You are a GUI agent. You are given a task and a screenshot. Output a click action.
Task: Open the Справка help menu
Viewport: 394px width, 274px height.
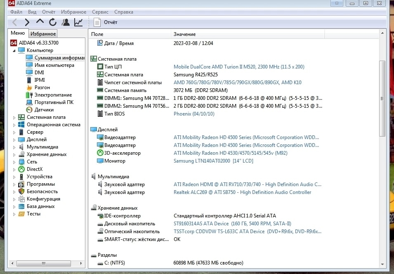point(123,12)
